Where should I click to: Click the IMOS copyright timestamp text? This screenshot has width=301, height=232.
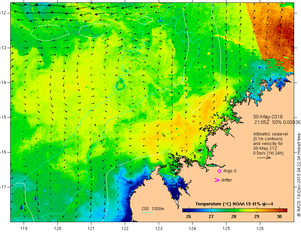click(299, 175)
